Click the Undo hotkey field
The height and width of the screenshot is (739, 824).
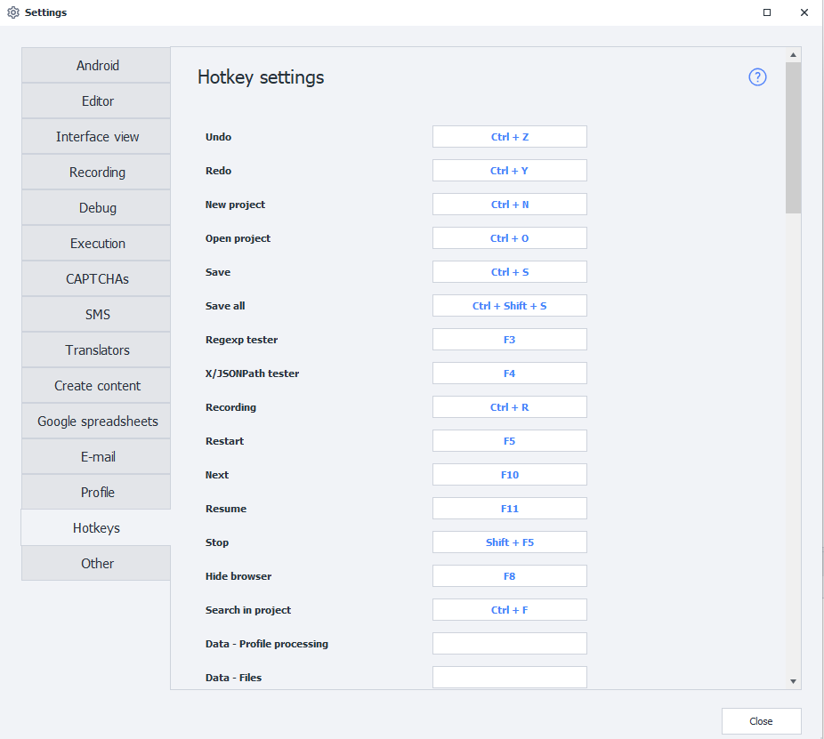509,137
